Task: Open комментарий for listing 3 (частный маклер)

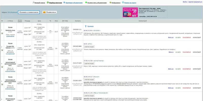Action: (x=197, y=69)
